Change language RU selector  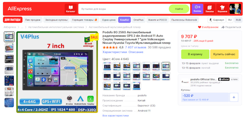(x=230, y=20)
